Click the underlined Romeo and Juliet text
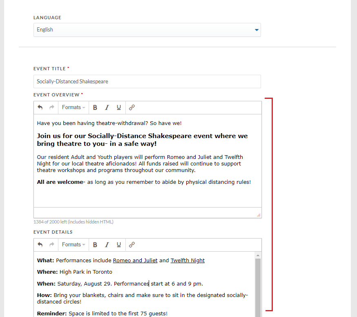The width and height of the screenshot is (357, 317). pyautogui.click(x=135, y=261)
